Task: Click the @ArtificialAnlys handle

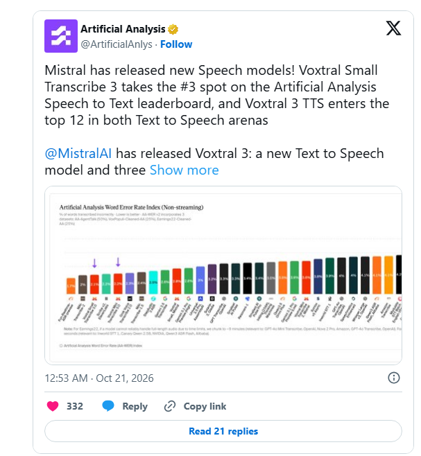Action: coord(117,44)
